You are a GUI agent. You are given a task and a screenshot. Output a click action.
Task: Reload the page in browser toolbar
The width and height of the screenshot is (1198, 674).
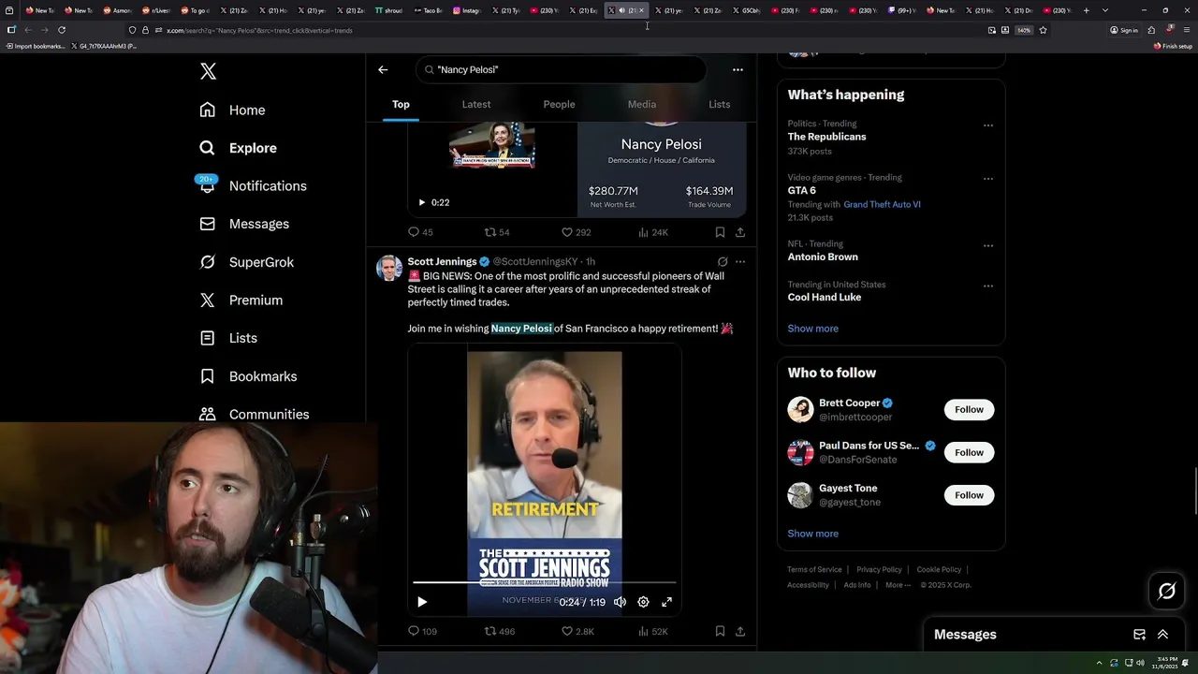coord(62,30)
